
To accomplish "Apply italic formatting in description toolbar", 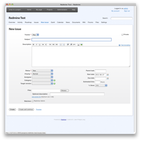I will tap(37, 45).
